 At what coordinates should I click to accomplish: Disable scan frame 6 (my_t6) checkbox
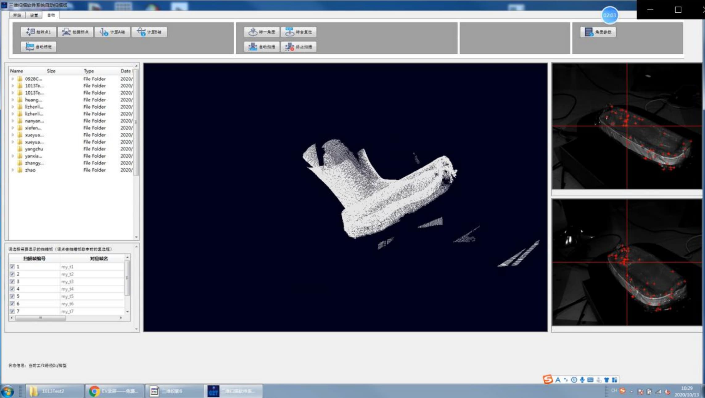(12, 304)
